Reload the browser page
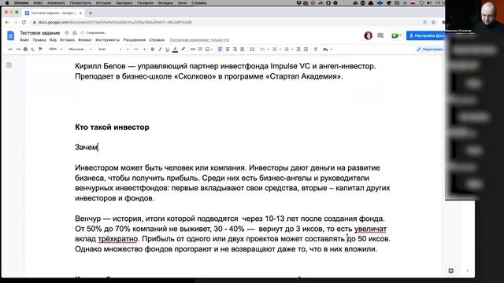Screen dimensions: 504x283 (24, 23)
